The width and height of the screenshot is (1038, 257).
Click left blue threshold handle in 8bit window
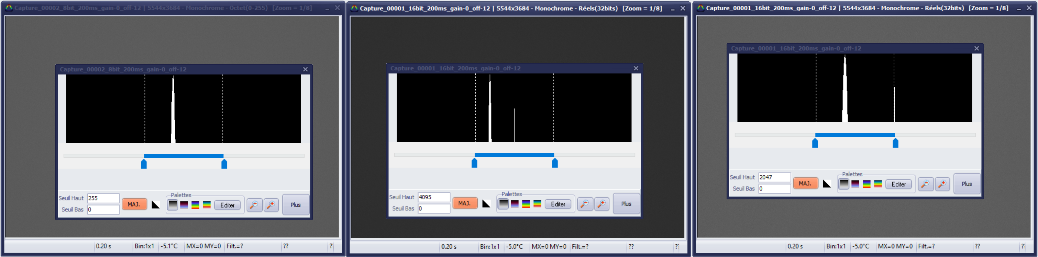[x=144, y=164]
